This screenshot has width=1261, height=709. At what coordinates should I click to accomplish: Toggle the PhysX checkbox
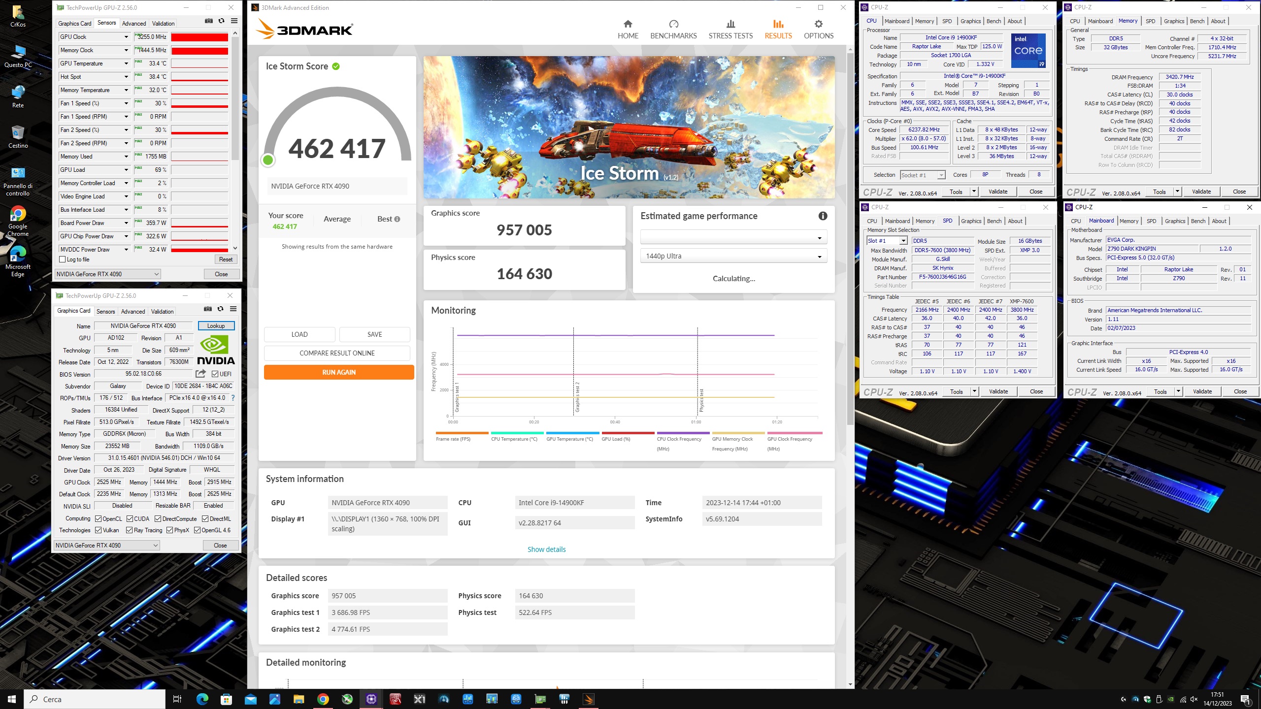169,530
